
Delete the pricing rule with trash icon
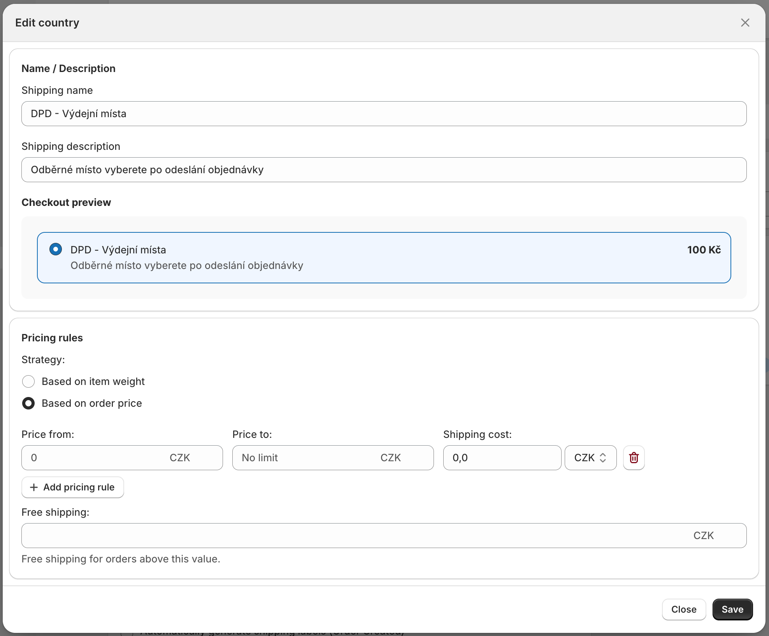coord(634,458)
